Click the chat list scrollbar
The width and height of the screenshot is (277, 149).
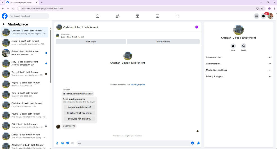pyautogui.click(x=51, y=56)
